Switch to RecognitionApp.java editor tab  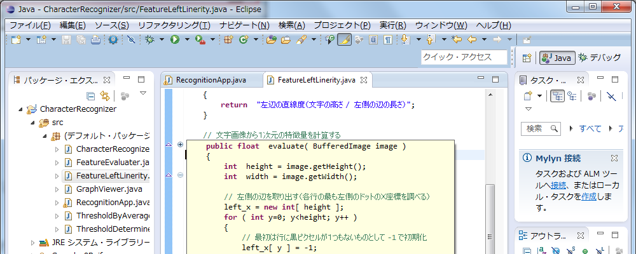pyautogui.click(x=211, y=80)
